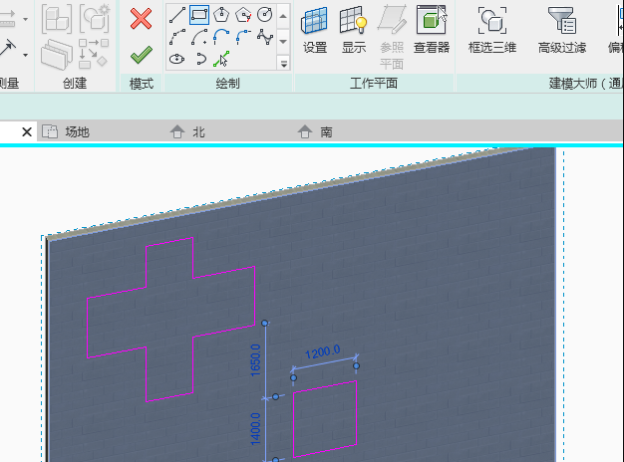Toggle the work plane 显示 tool
The height and width of the screenshot is (462, 624).
pos(354,30)
